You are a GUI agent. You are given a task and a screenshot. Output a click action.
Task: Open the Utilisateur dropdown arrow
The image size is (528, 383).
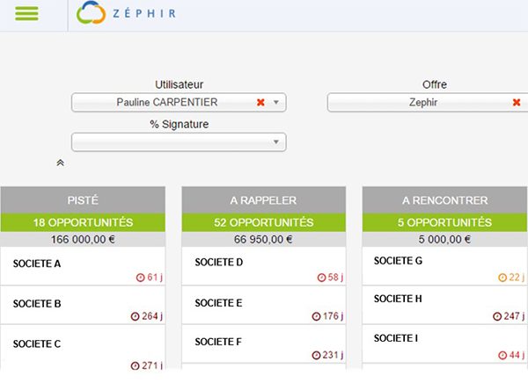coord(276,103)
